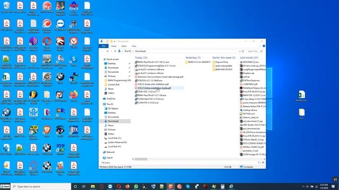
Task: Launch Opera browser from the desktop
Action: [x=47, y=43]
